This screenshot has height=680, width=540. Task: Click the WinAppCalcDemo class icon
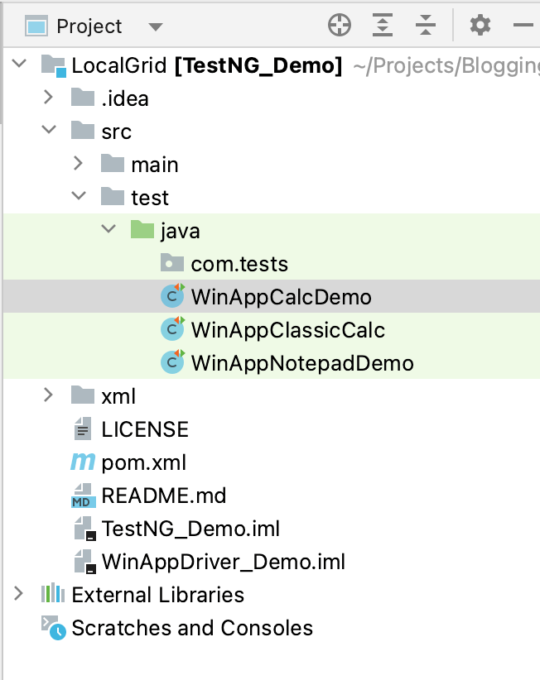coord(173,296)
